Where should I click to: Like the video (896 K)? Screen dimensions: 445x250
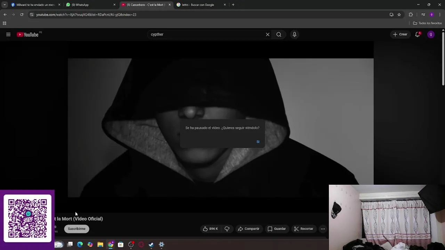[x=210, y=229]
